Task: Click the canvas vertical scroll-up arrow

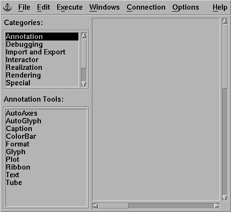Action: click(225, 21)
